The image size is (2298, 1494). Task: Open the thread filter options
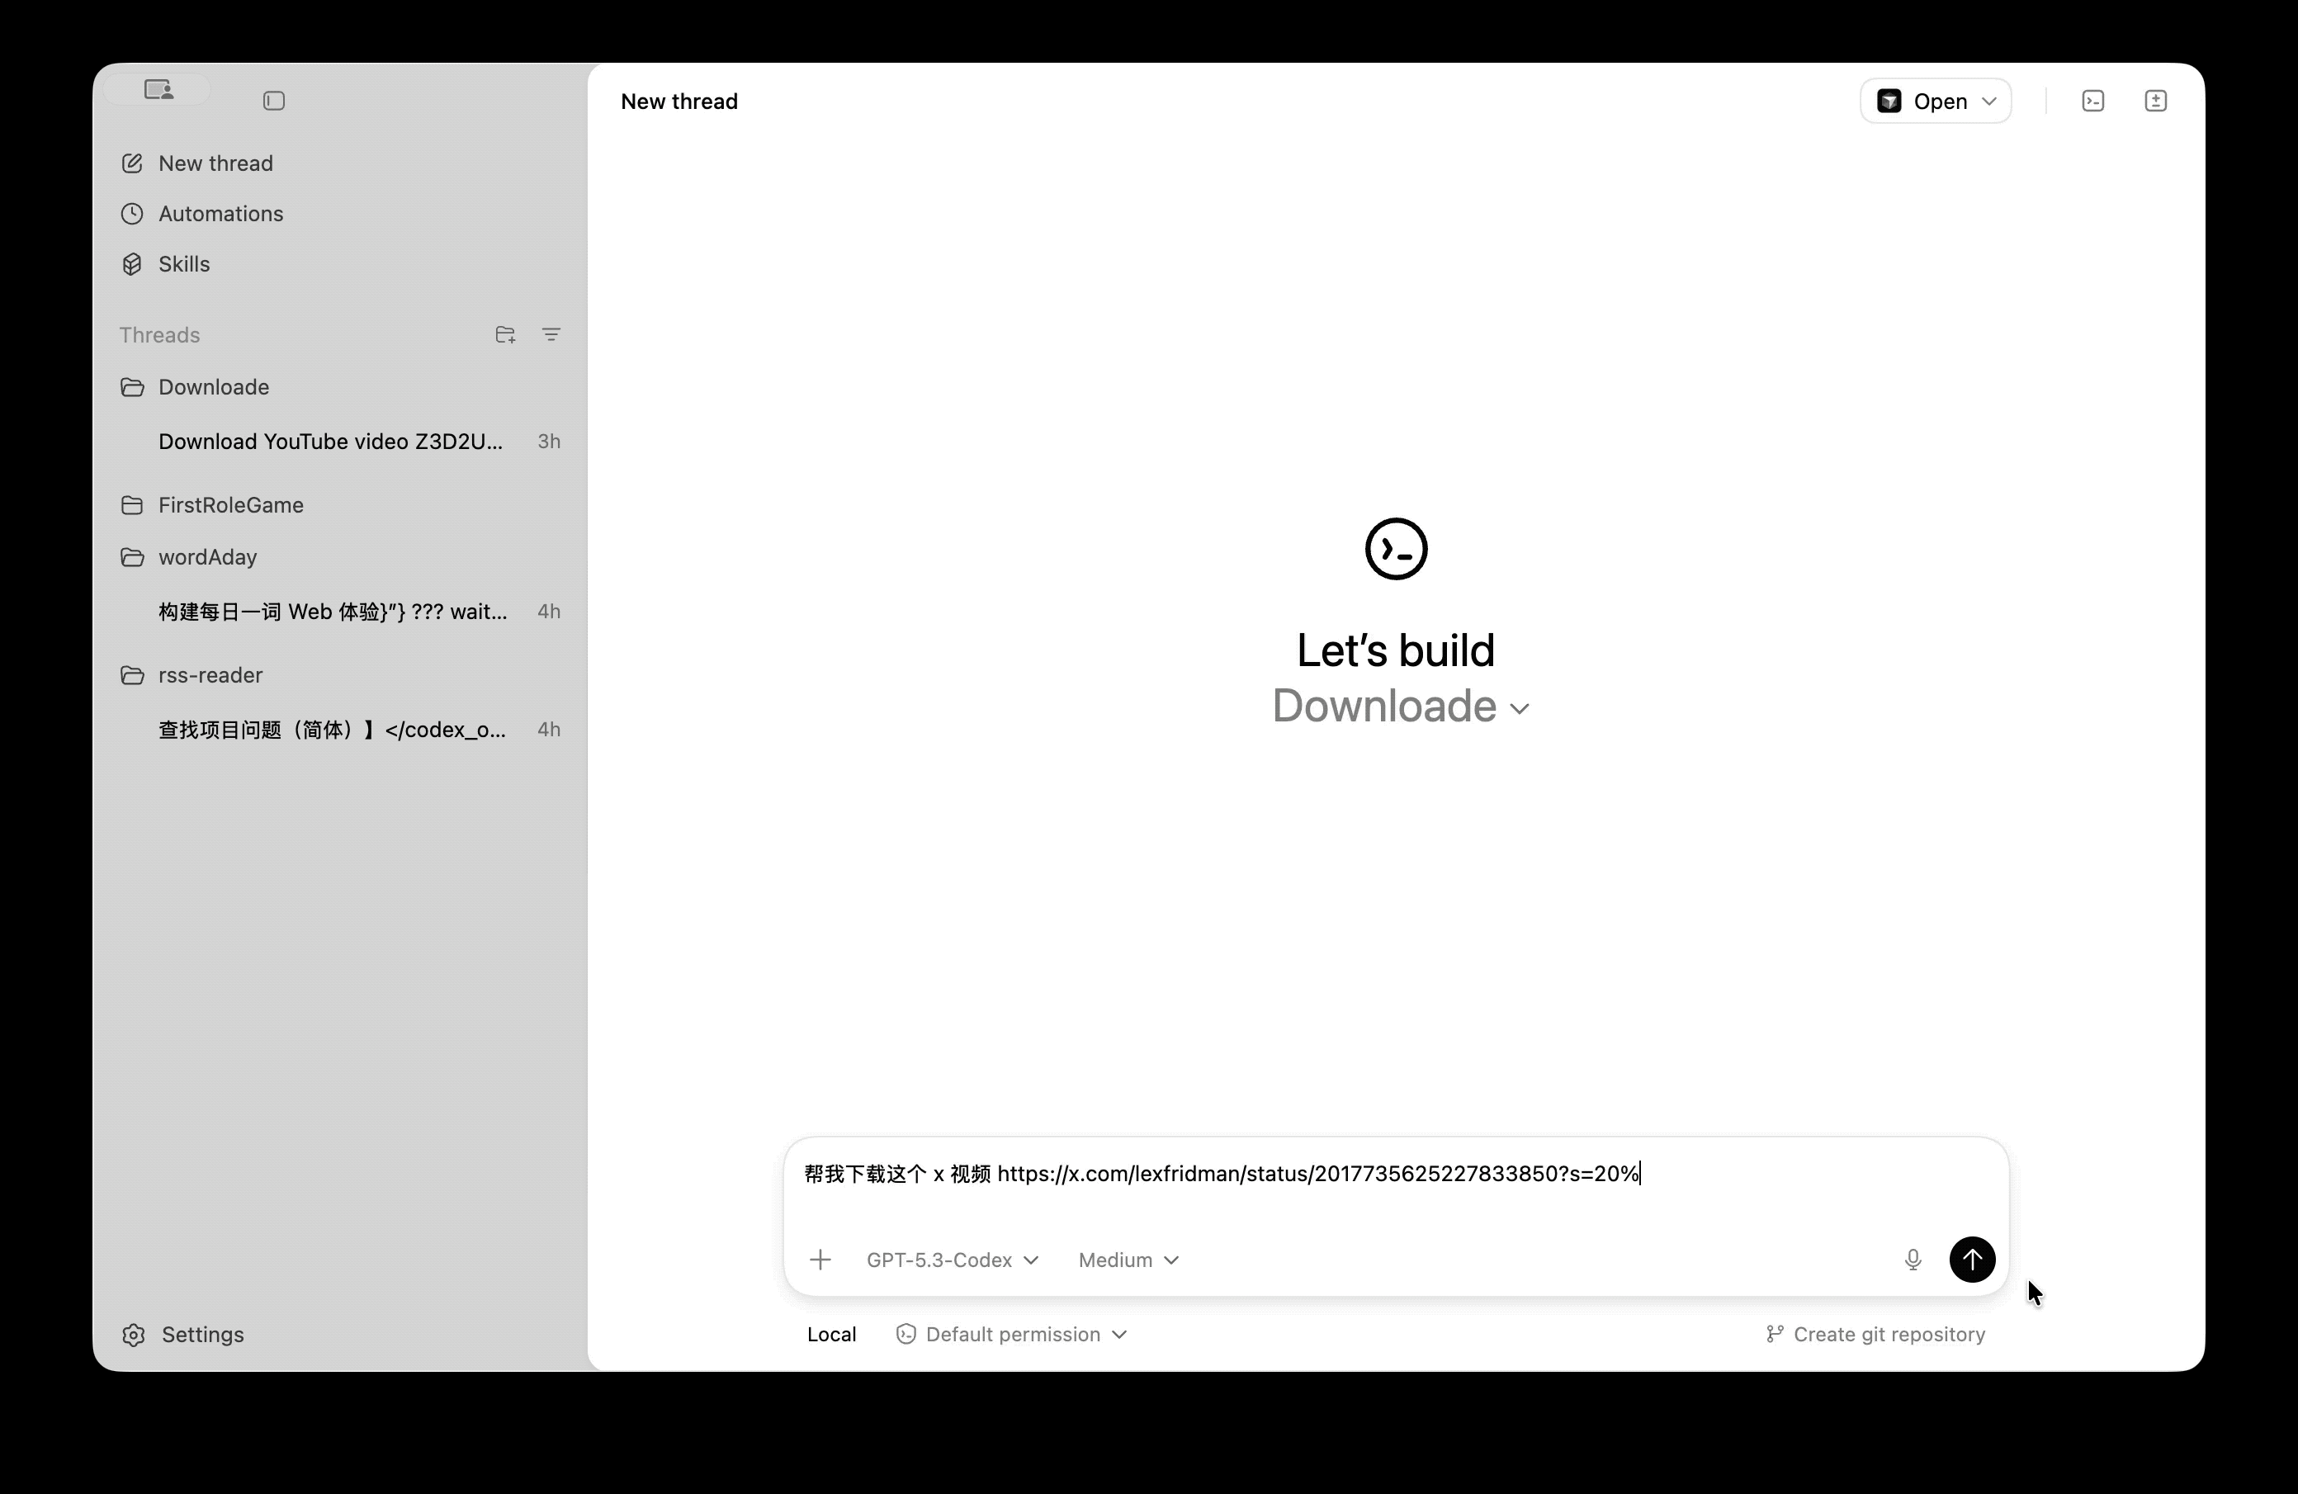pyautogui.click(x=551, y=334)
